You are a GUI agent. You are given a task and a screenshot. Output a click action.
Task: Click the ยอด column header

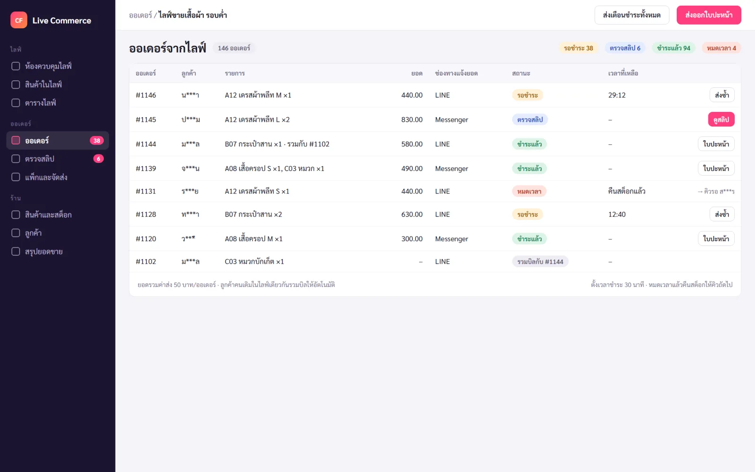[x=417, y=73]
